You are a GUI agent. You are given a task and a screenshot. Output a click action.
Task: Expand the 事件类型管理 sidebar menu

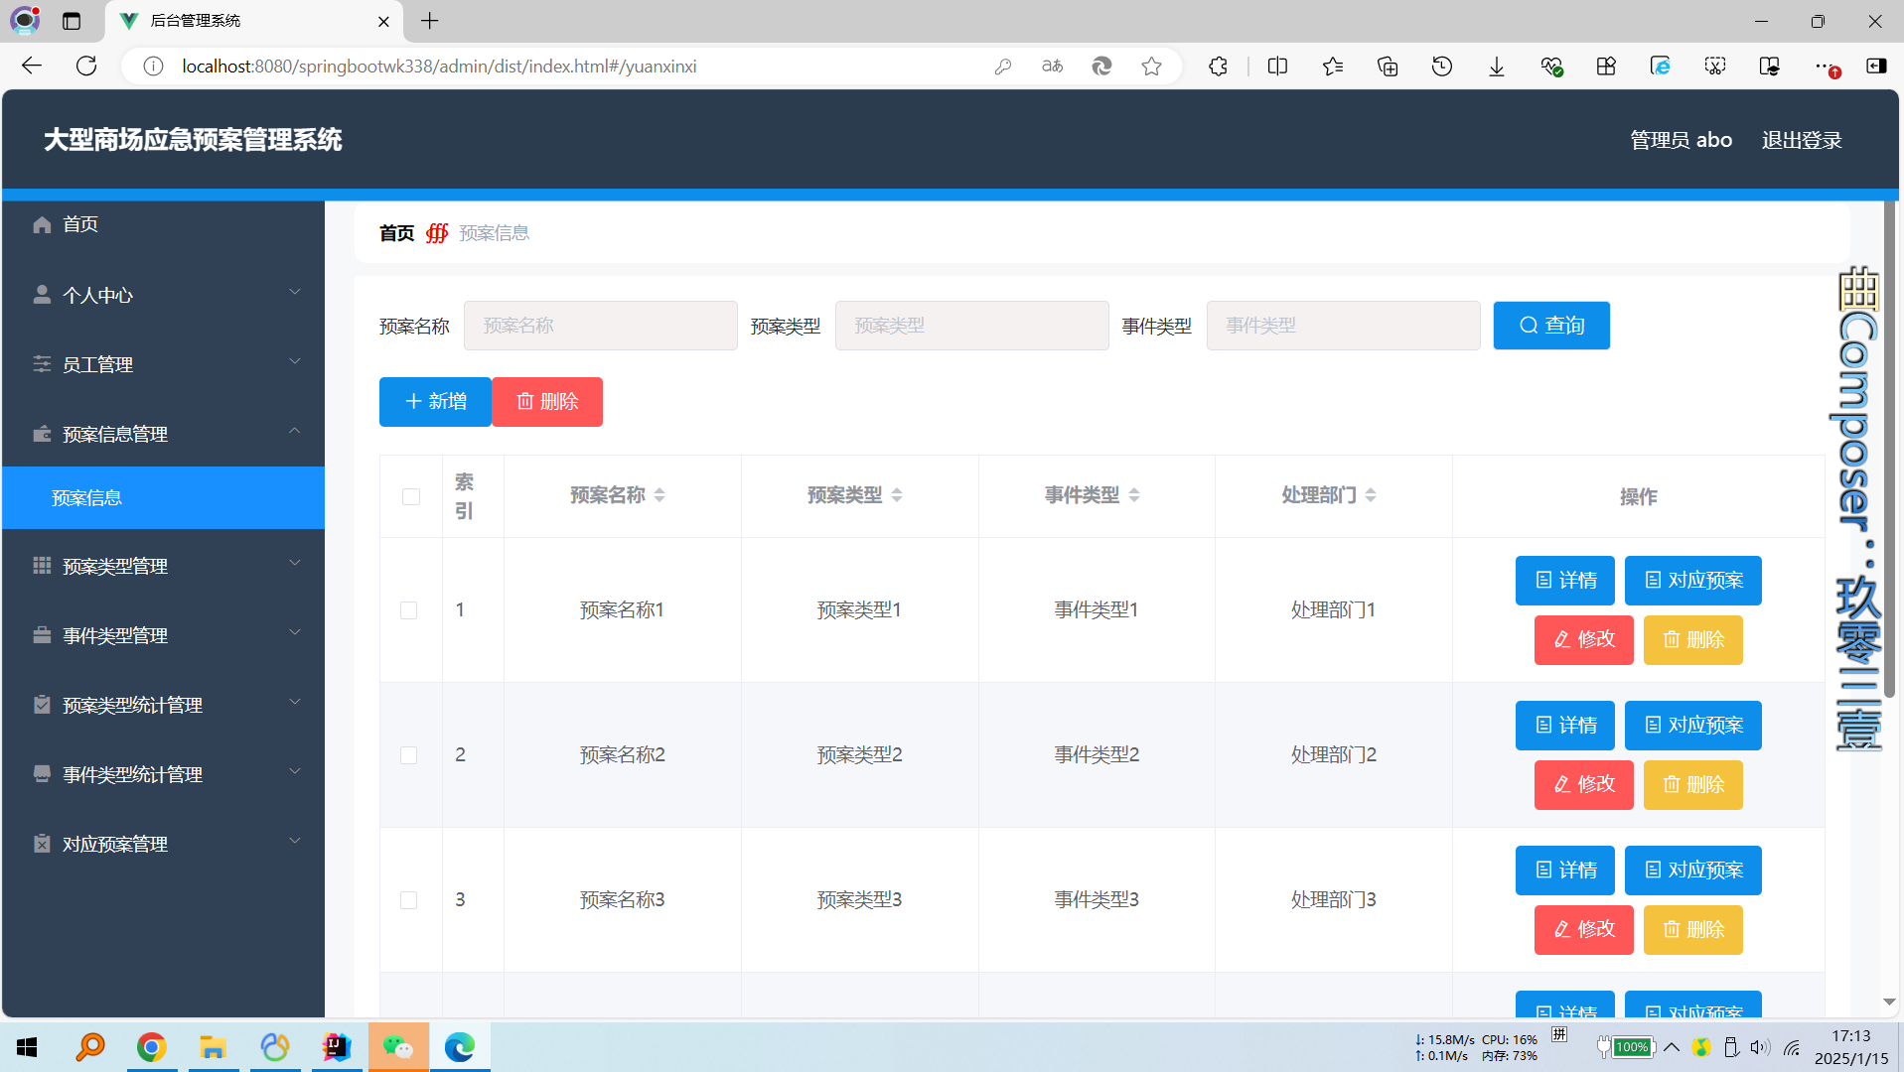(163, 635)
